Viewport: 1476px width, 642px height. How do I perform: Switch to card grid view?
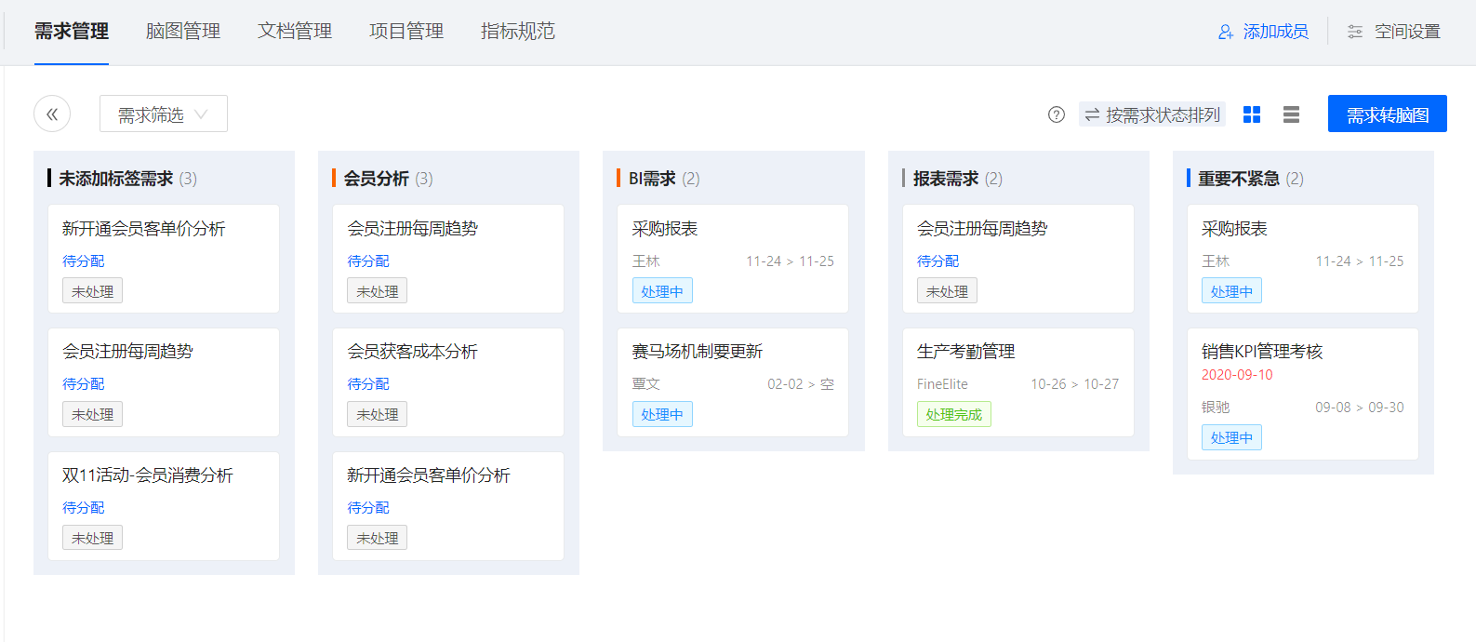(x=1252, y=114)
